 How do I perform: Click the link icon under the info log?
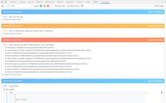tap(3, 20)
